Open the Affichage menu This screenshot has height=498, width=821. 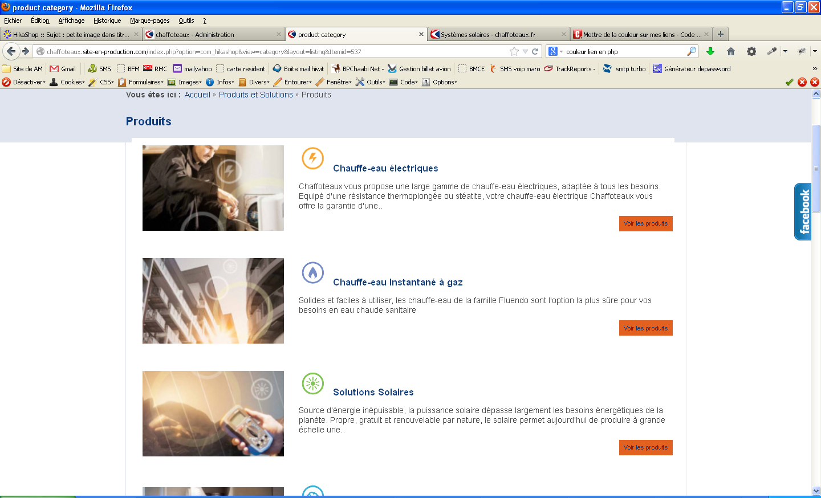(x=71, y=21)
